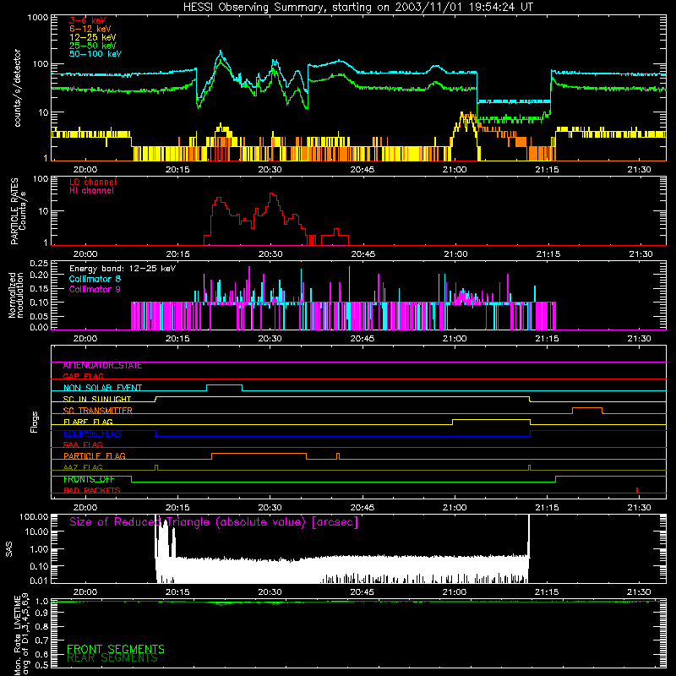
Task: Click the Size of Reduced Triangle label
Action: 214,522
